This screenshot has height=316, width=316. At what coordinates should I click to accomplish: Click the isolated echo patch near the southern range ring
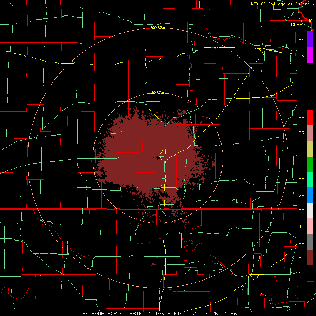pos(154,264)
